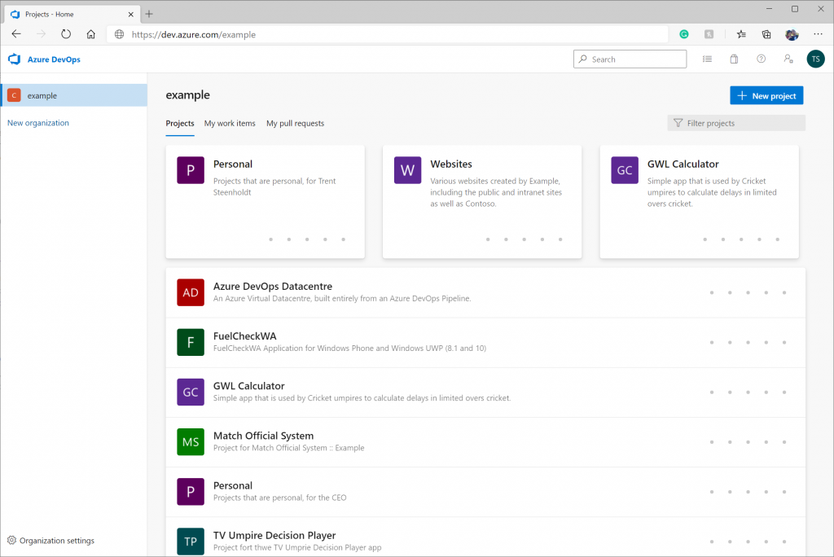This screenshot has height=557, width=834.
Task: Click the W icon on Websites card
Action: tap(407, 170)
